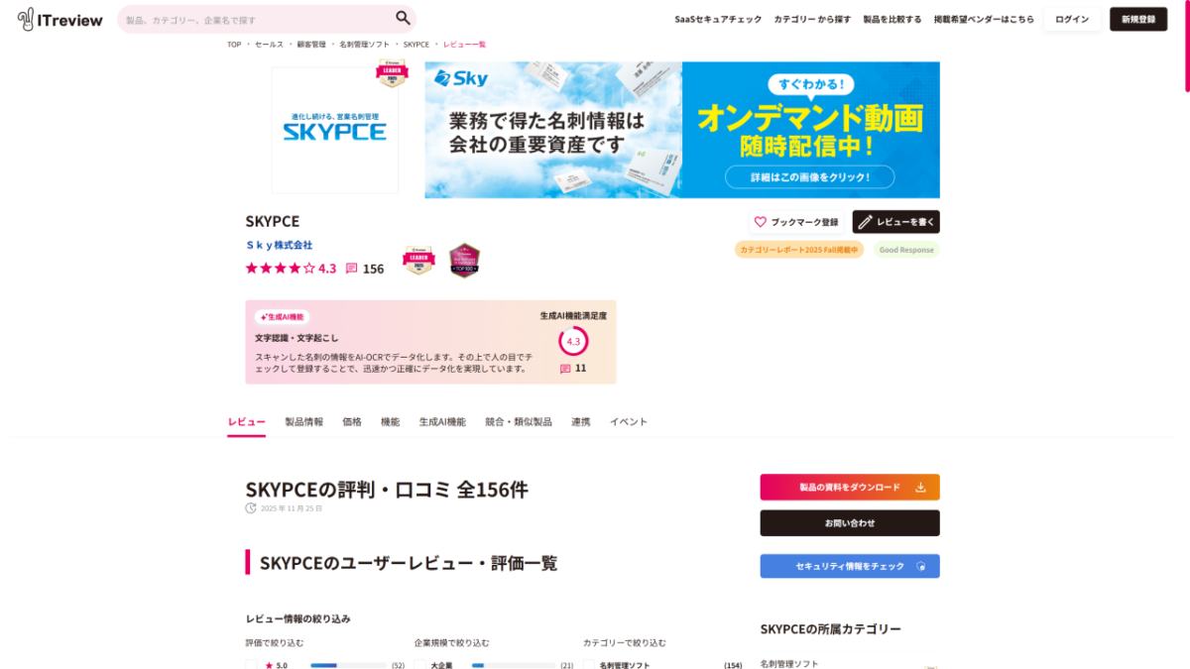The image size is (1190, 669).
Task: Click the LEADER 2025 badge icon
Action: (x=418, y=259)
